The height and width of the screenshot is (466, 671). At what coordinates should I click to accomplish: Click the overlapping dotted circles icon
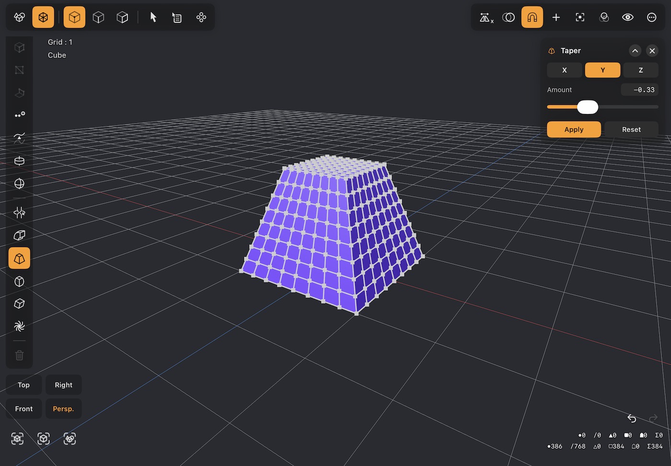(x=509, y=17)
